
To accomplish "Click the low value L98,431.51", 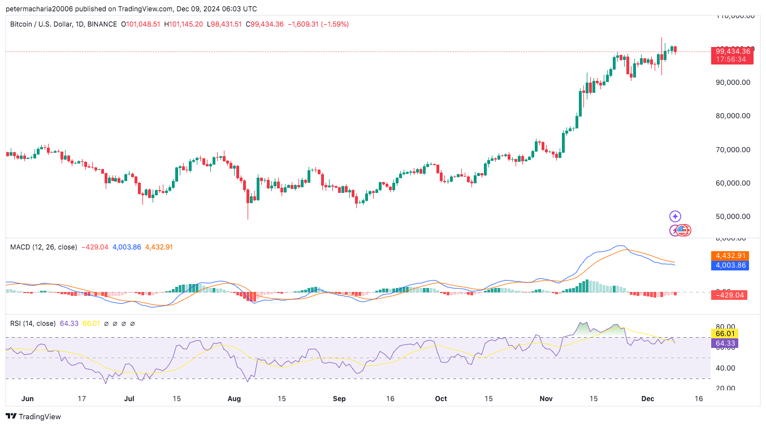I will 224,24.
